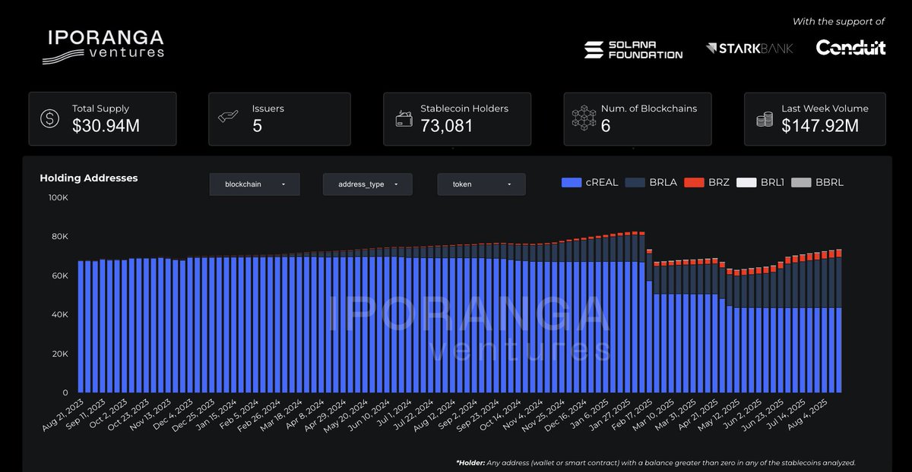Click the BRZ red legend swatch
This screenshot has height=472, width=912.
pos(694,183)
